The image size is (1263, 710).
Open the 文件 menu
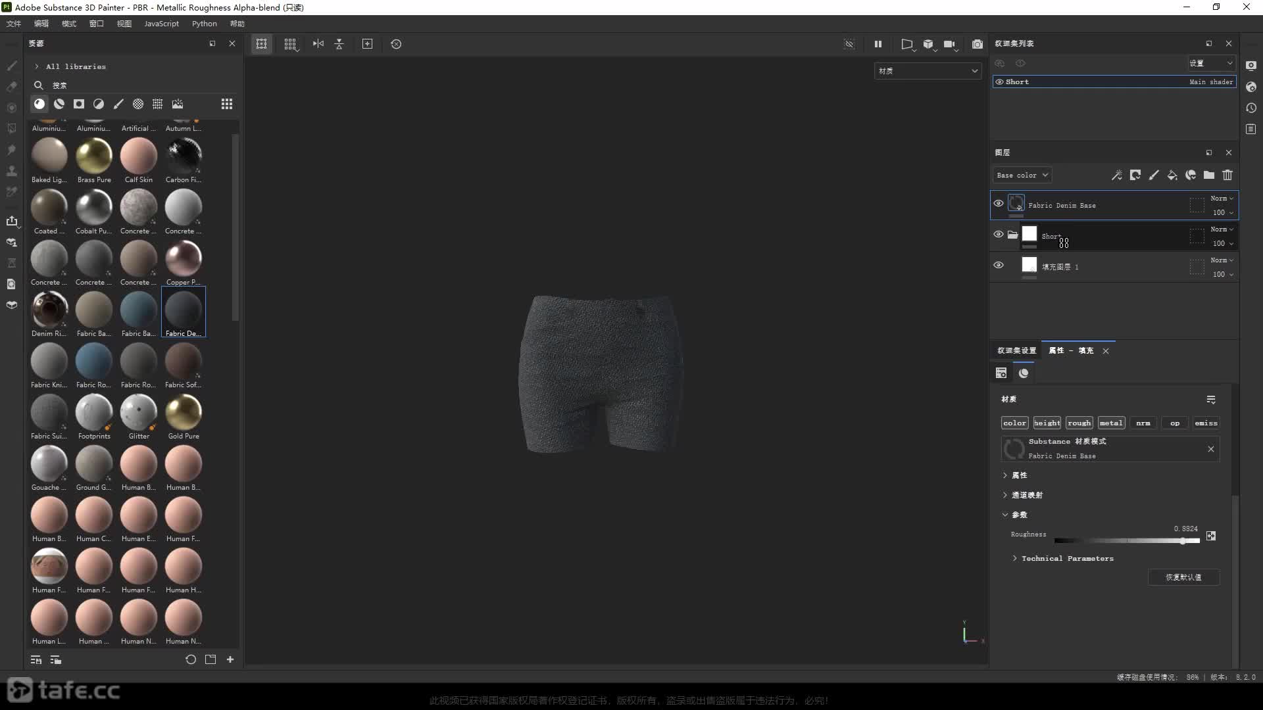click(x=14, y=24)
